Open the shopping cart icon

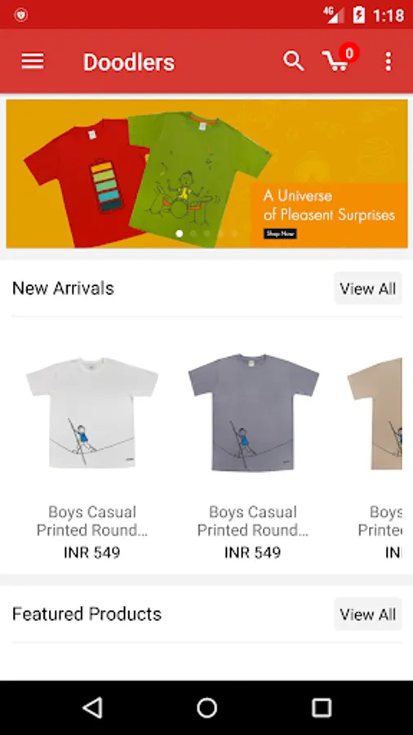(x=335, y=62)
